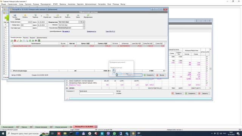Screen dimensions: 242x136
Task: Click the Номер накл. input field
Action: tap(26, 25)
